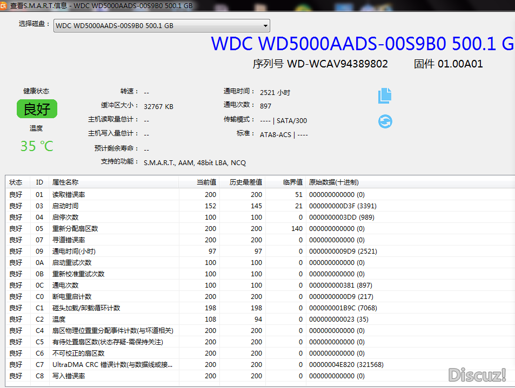The image size is (515, 388).
Task: Click raw value 00000004E820 (321568)
Action: 346,364
